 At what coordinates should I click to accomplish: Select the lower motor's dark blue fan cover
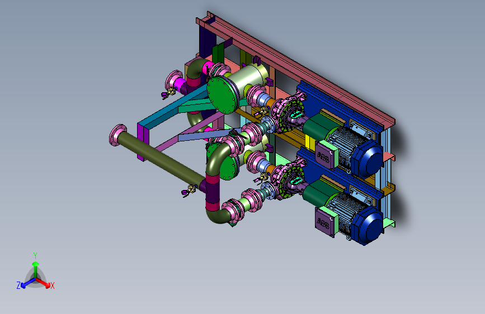coord(368,226)
